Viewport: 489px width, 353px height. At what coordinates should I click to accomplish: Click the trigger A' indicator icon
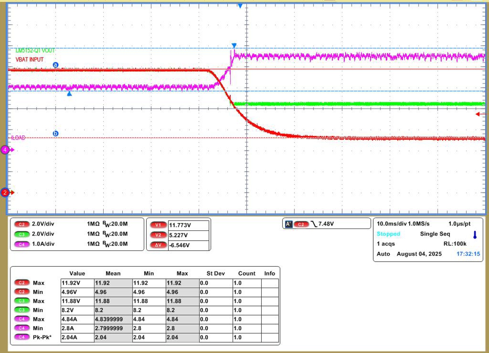[x=288, y=224]
